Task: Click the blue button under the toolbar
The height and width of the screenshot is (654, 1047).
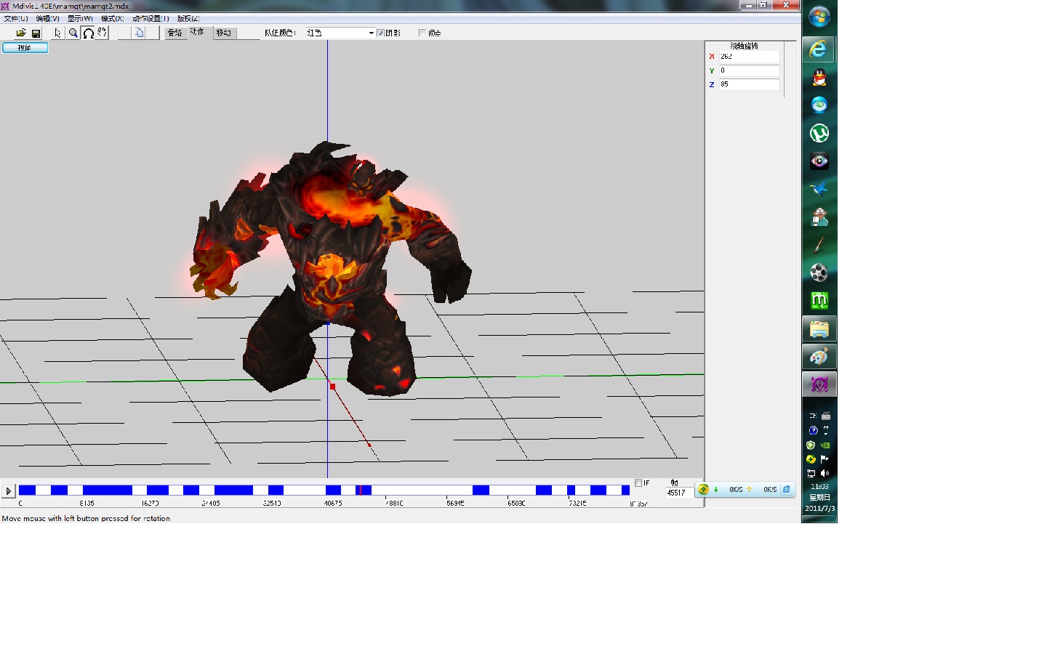Action: click(x=25, y=48)
